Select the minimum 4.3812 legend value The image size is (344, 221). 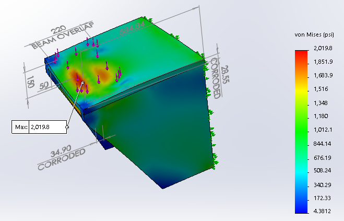click(323, 211)
